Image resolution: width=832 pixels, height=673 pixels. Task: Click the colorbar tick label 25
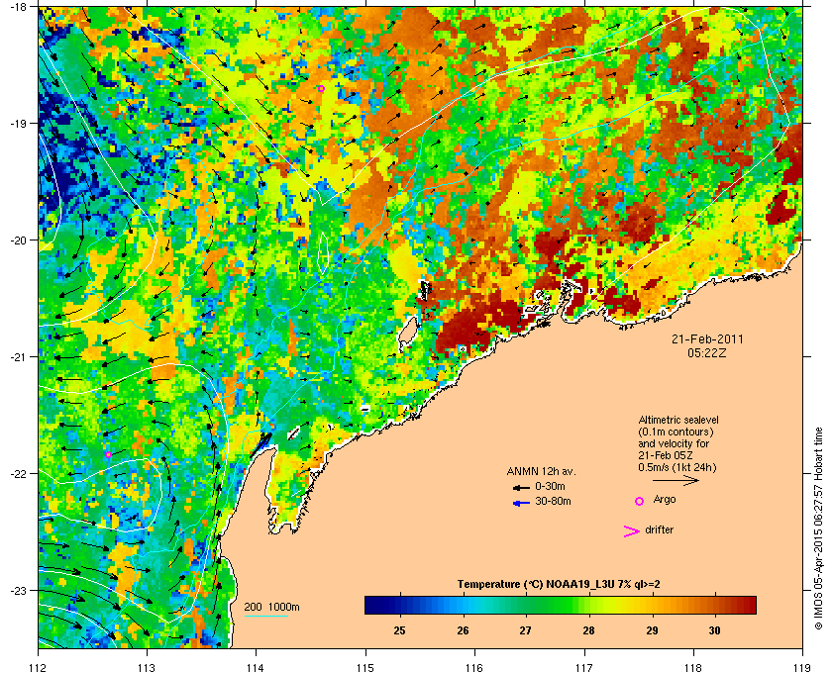pyautogui.click(x=399, y=630)
